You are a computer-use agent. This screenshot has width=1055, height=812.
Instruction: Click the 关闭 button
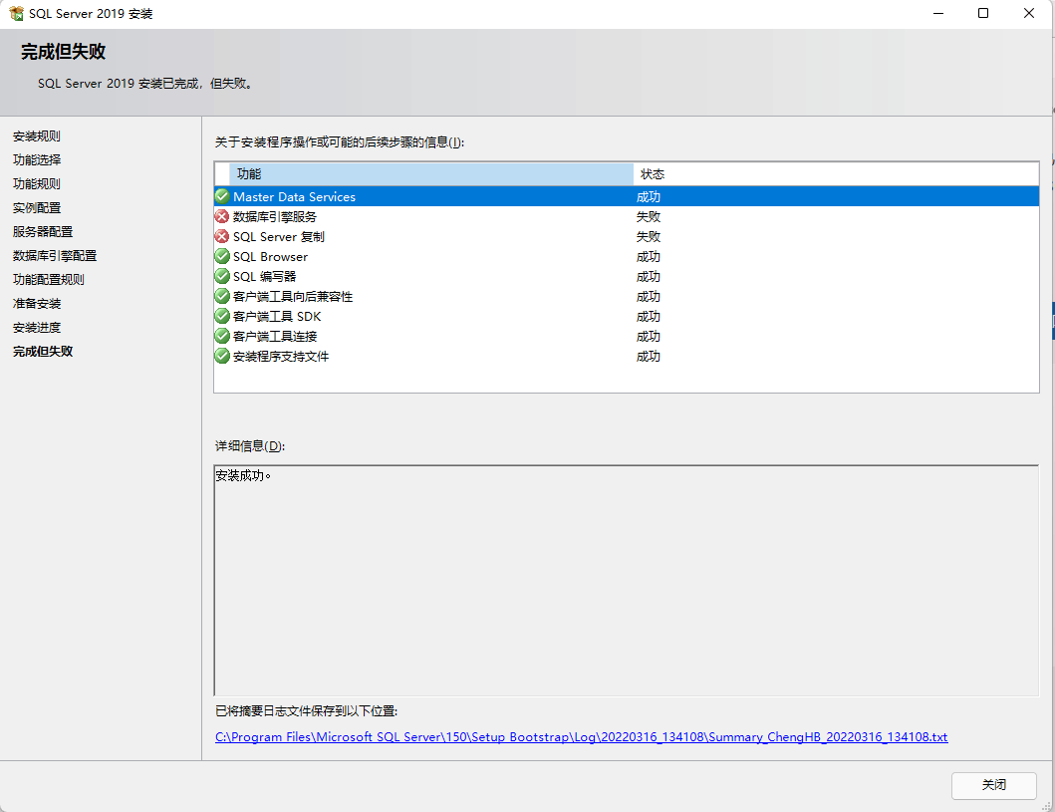[x=994, y=785]
